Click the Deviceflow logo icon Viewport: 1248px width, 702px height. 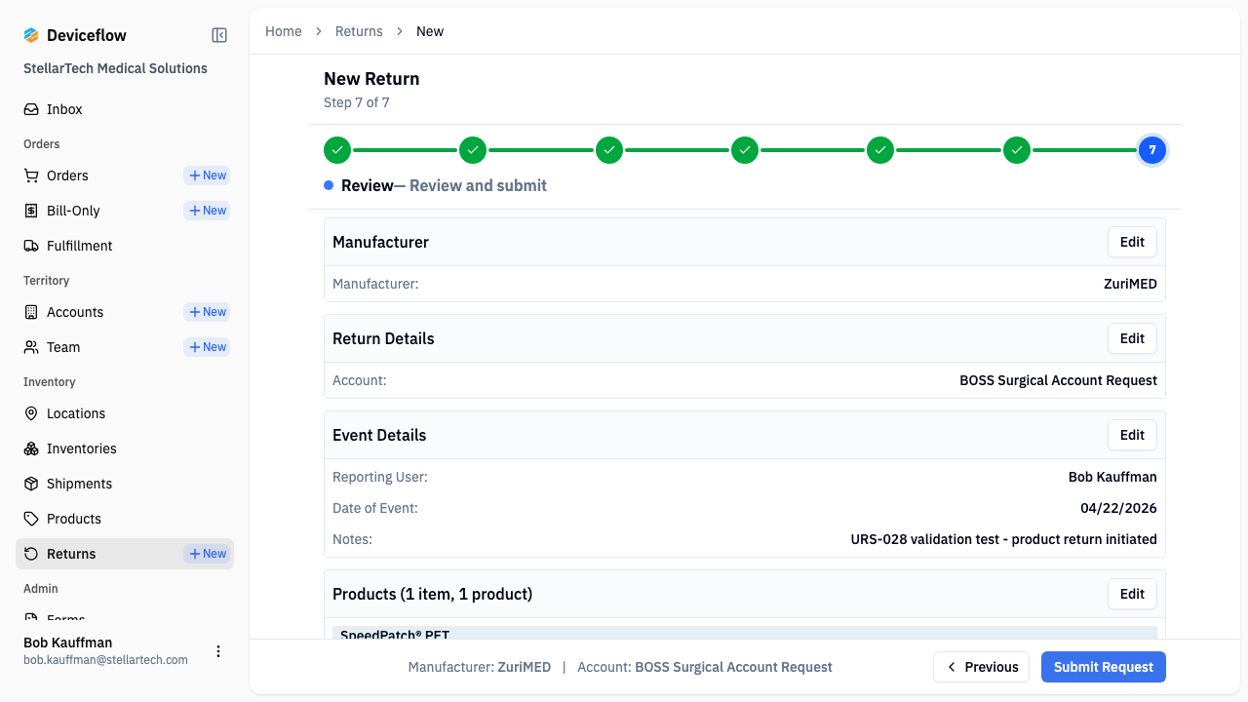[x=31, y=35]
